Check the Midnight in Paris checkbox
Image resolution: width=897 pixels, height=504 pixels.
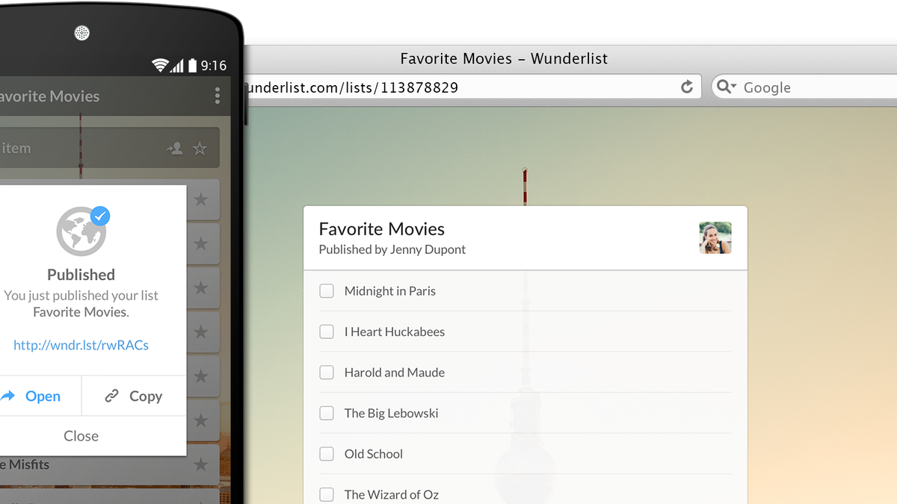pos(327,291)
